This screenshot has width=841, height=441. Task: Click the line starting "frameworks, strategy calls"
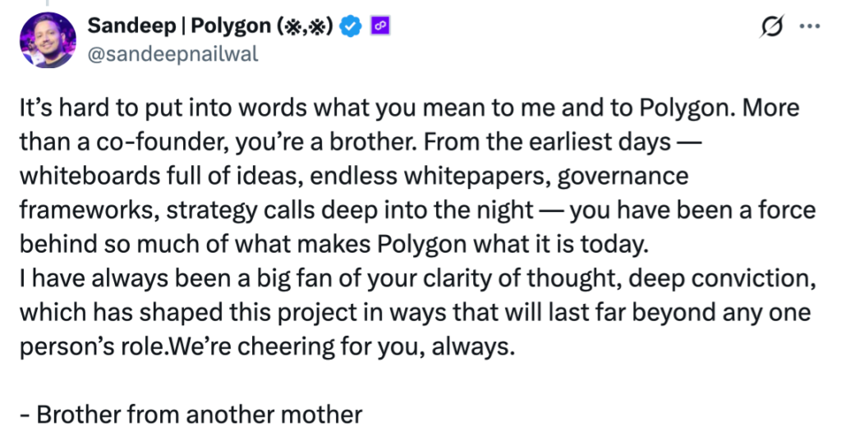click(x=416, y=209)
